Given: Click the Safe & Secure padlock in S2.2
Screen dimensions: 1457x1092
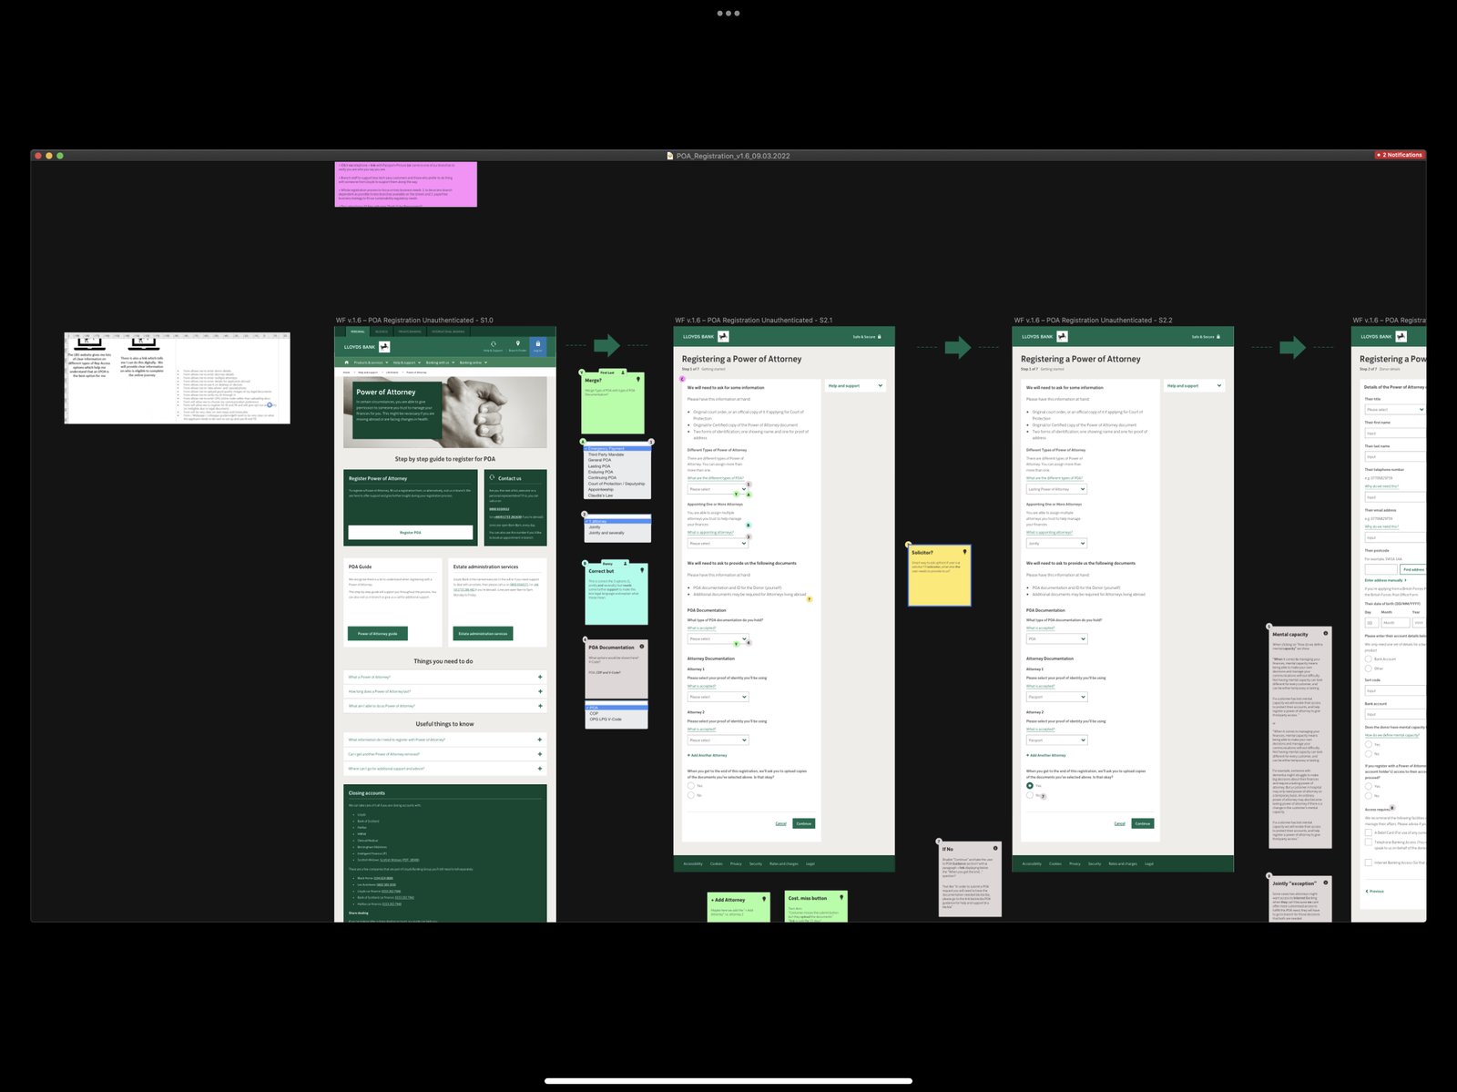Looking at the screenshot, I should coord(1218,337).
